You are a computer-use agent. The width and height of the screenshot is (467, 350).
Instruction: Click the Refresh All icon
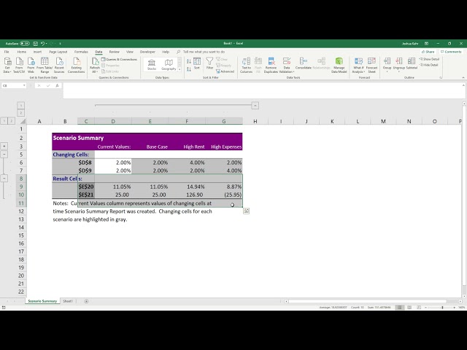[x=95, y=65]
